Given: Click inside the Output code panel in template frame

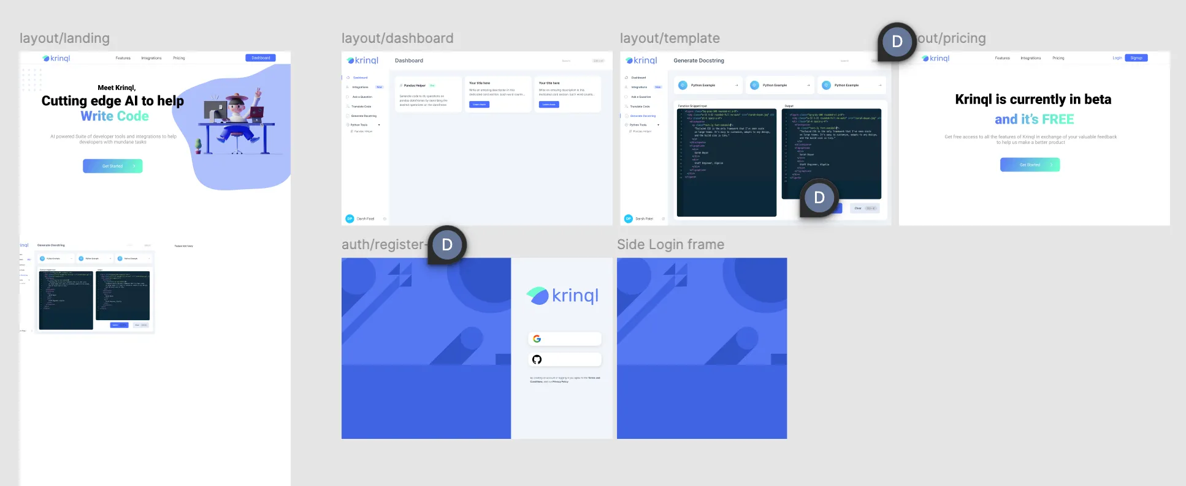Looking at the screenshot, I should coord(832,154).
